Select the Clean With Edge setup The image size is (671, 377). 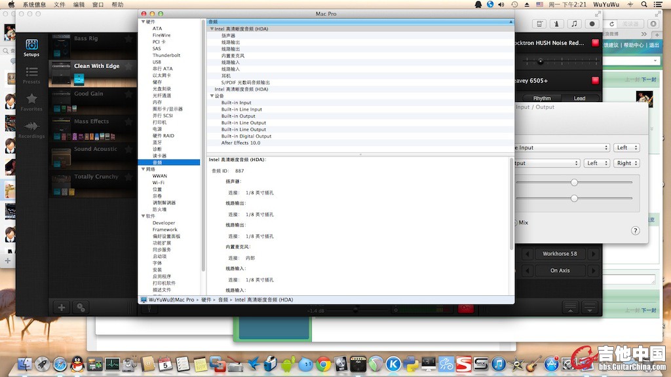click(x=92, y=73)
